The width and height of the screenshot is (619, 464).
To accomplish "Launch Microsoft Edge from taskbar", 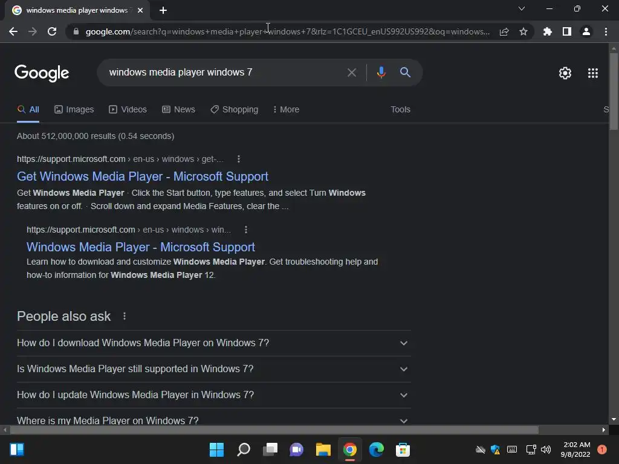I will tap(377, 449).
